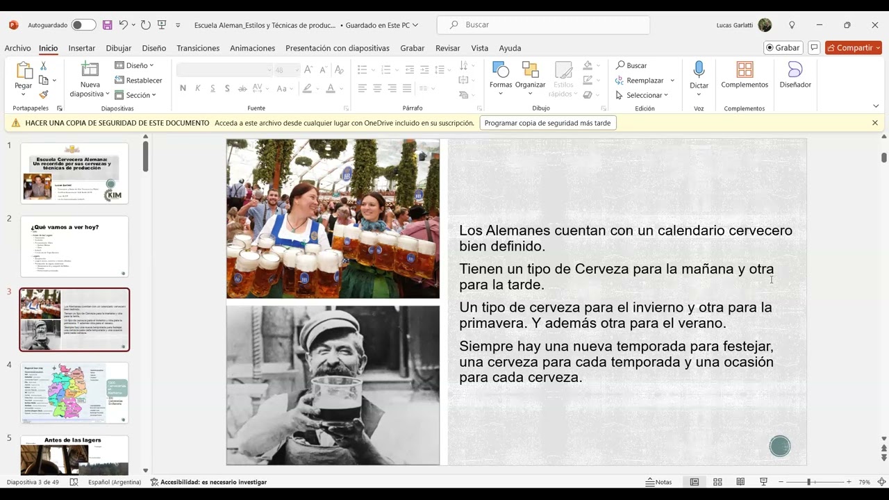Redo the last action
This screenshot has height=500, width=889.
(145, 25)
